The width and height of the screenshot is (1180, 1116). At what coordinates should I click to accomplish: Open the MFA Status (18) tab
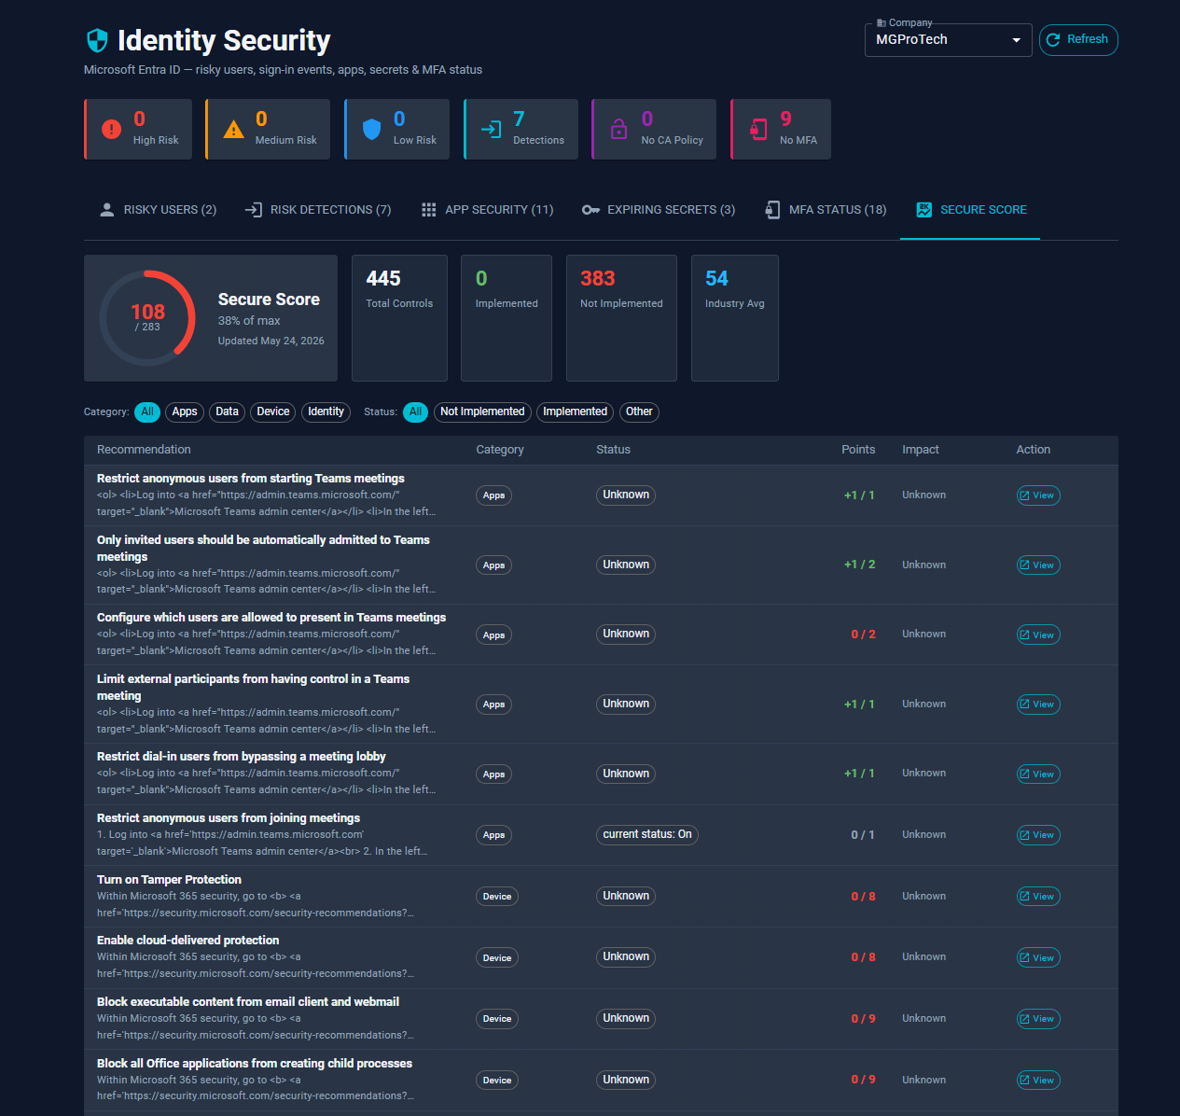point(826,210)
